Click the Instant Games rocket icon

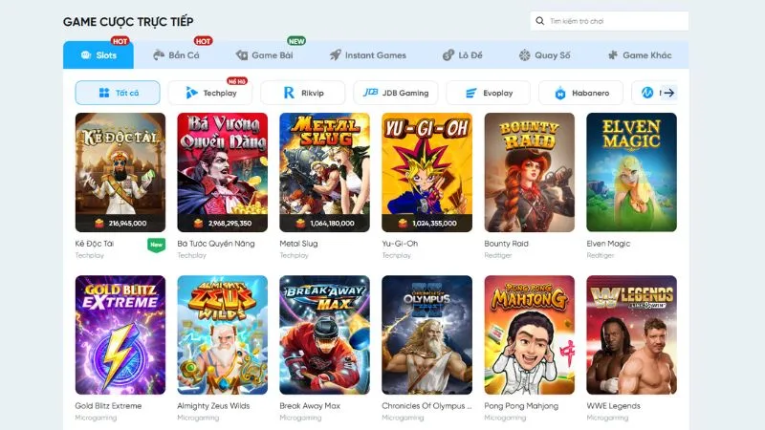(336, 55)
